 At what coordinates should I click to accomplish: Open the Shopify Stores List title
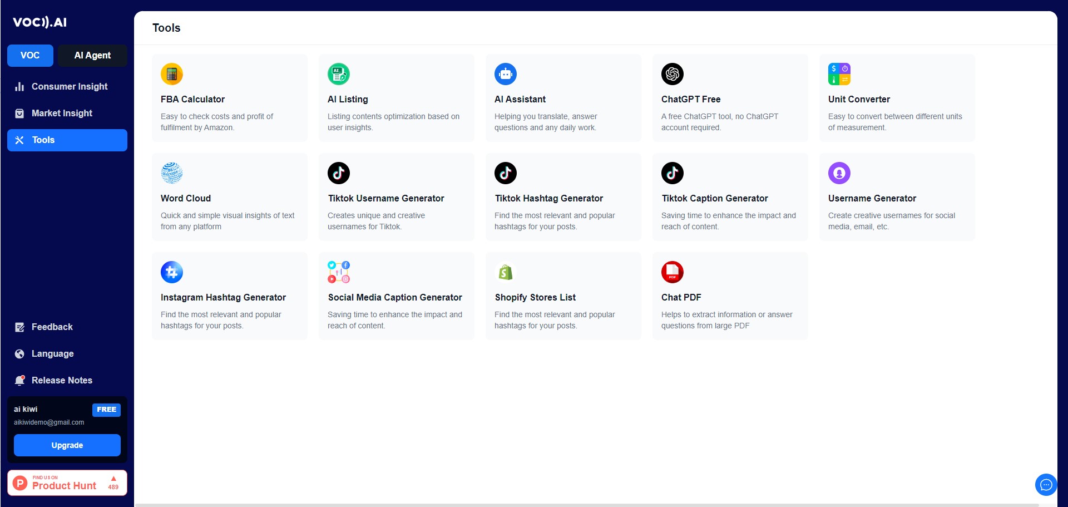pyautogui.click(x=535, y=297)
